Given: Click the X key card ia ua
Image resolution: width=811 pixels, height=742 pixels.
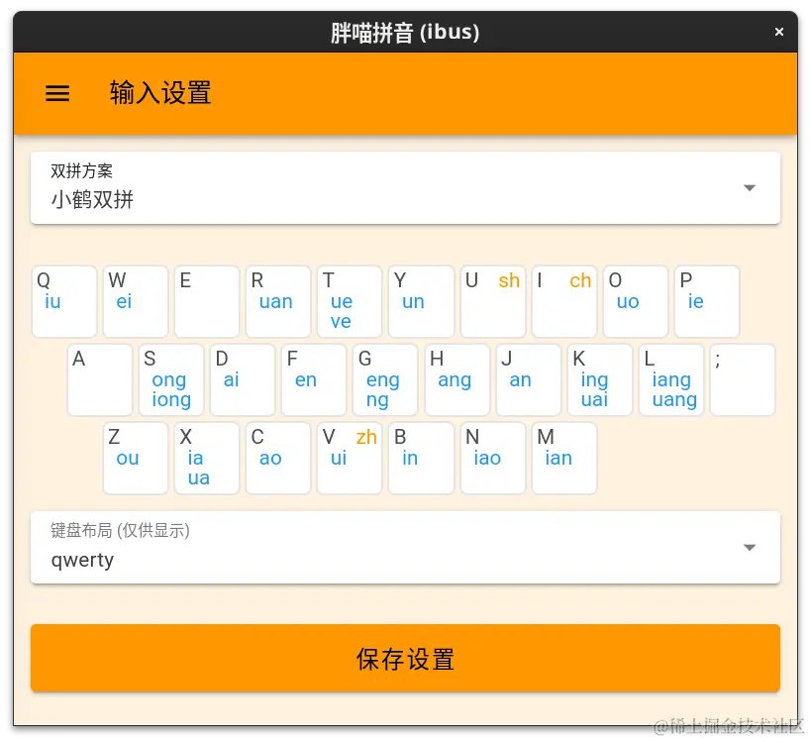Looking at the screenshot, I should [x=207, y=458].
